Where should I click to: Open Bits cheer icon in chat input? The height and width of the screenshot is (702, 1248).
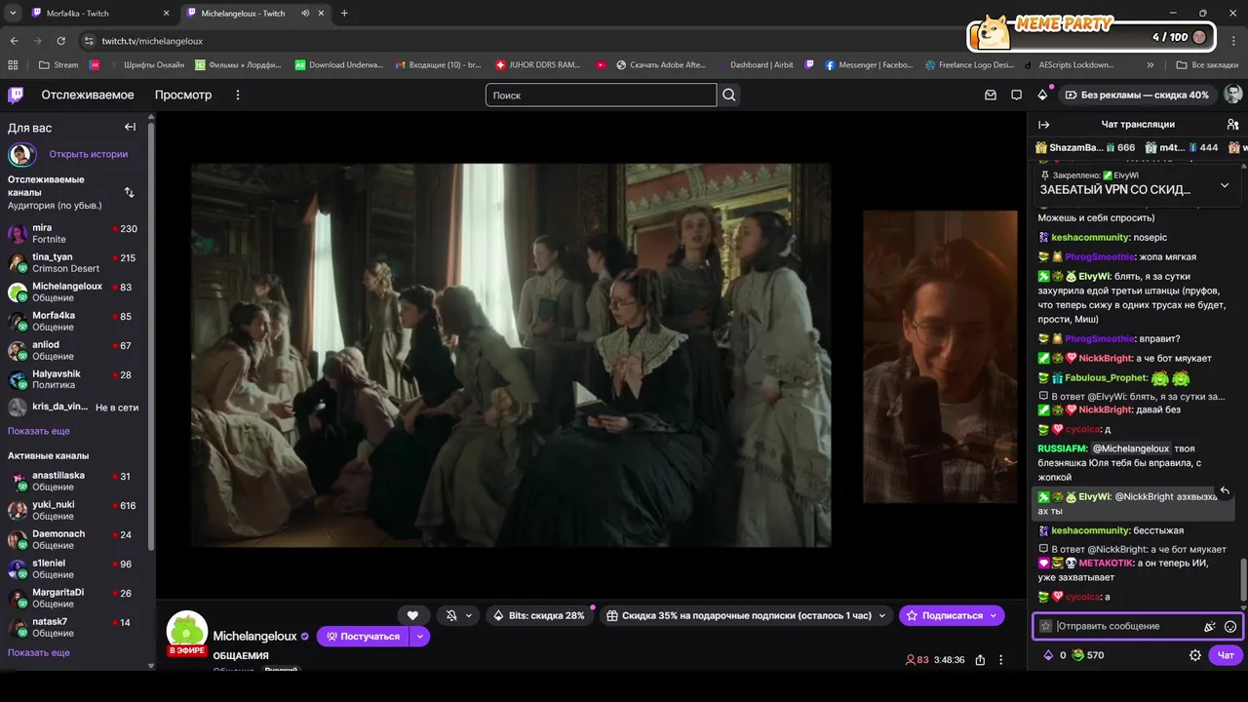point(1210,626)
